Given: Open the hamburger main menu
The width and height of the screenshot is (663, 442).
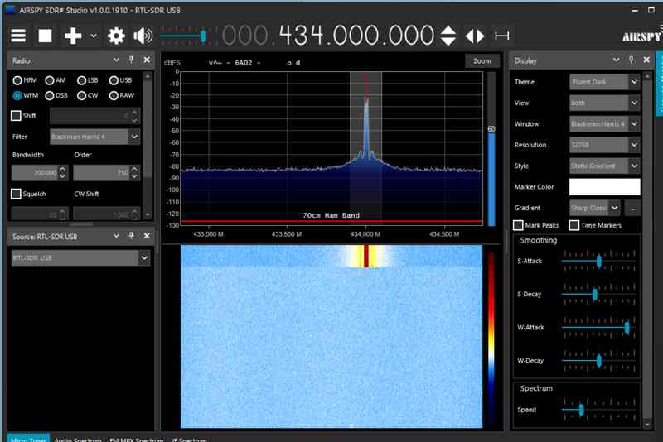Looking at the screenshot, I should (18, 36).
